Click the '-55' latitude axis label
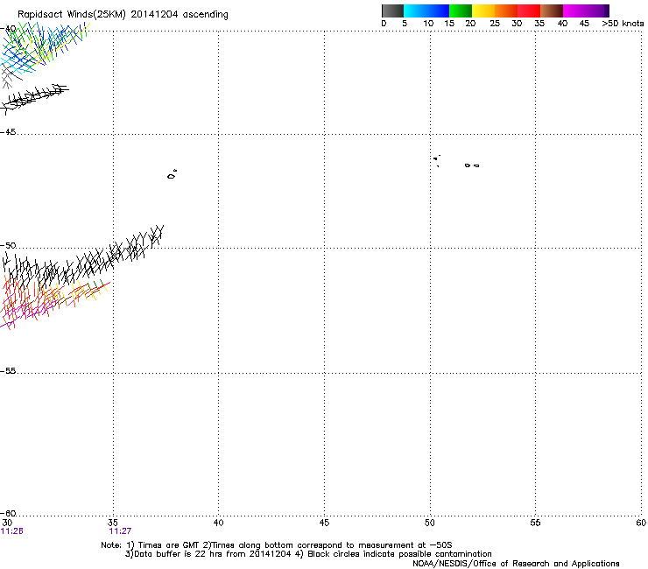 [x=8, y=370]
